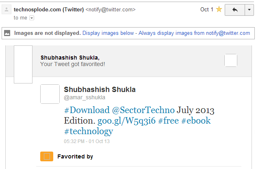Star this email from Twitter
Image resolution: width=256 pixels, height=169 pixels.
tap(219, 10)
